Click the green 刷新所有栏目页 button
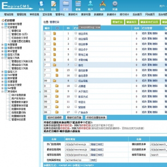The image size is (167, 167). click(x=149, y=22)
